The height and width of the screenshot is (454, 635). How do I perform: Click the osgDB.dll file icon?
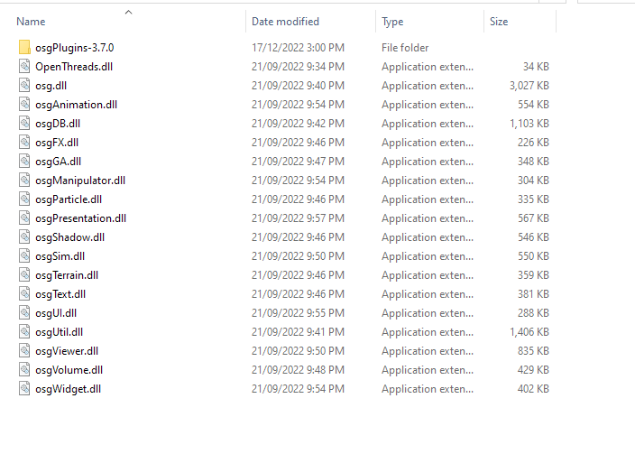click(24, 124)
